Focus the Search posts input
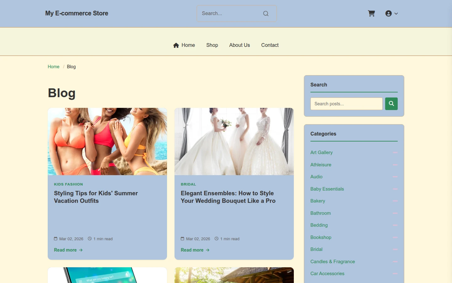 click(347, 104)
